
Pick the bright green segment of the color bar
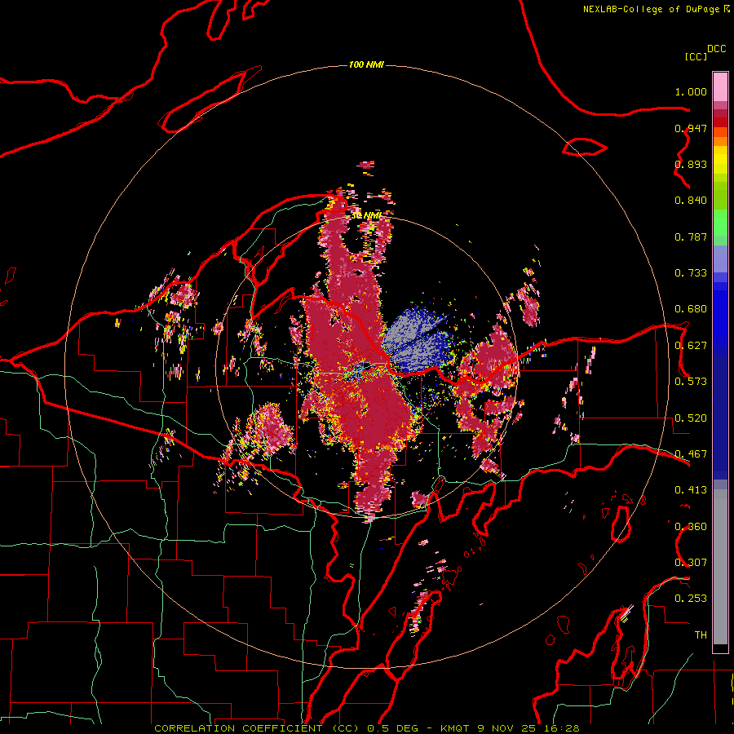point(720,223)
